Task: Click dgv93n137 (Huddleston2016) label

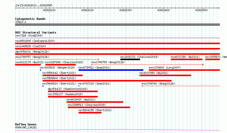Action: [68, 89]
